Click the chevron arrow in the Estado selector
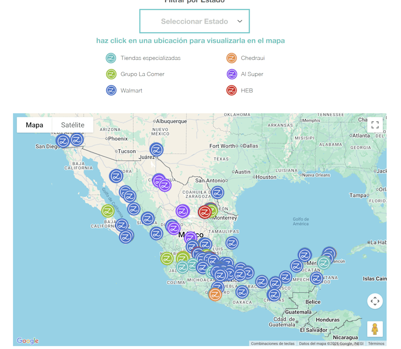The width and height of the screenshot is (401, 349). point(240,21)
